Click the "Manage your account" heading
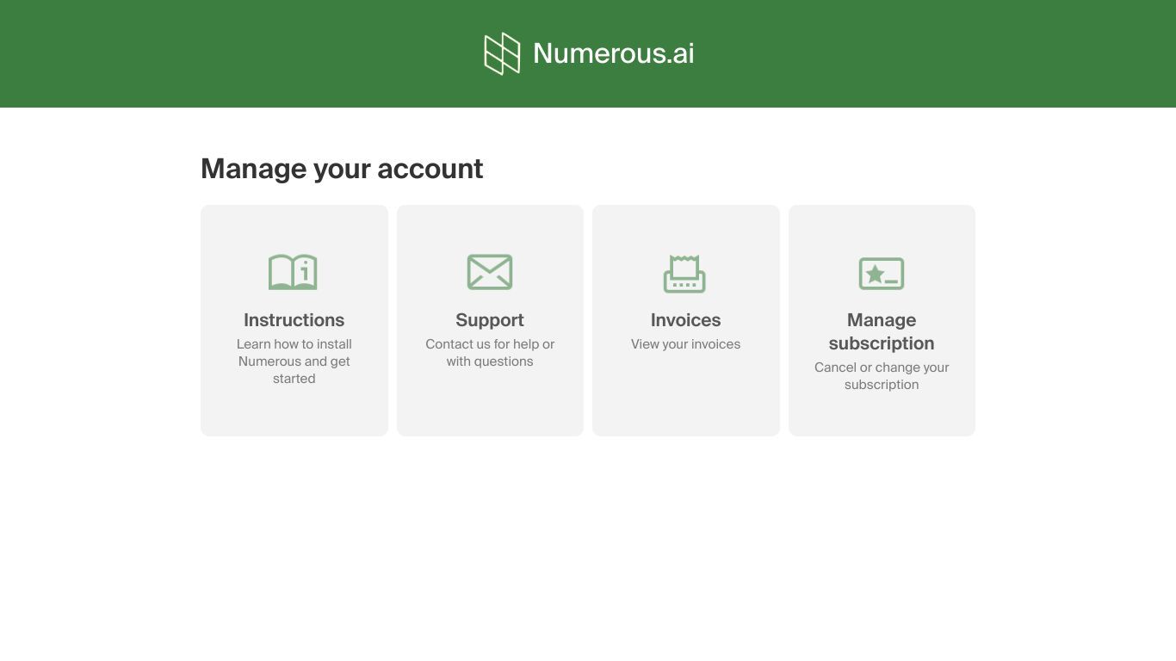The width and height of the screenshot is (1176, 661). click(x=342, y=169)
